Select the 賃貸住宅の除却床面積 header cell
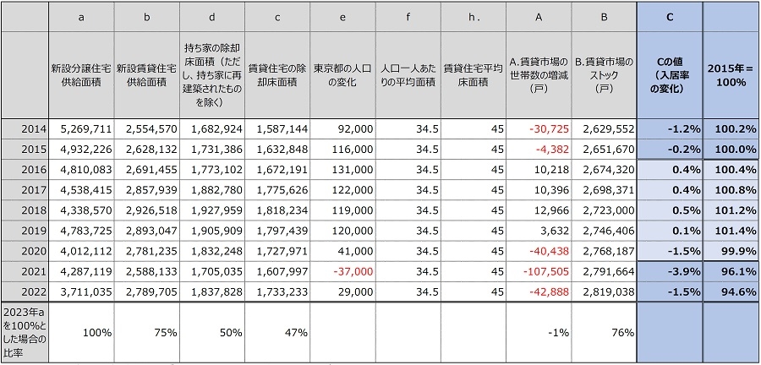Viewport: 761px width, 365px height. coord(277,75)
